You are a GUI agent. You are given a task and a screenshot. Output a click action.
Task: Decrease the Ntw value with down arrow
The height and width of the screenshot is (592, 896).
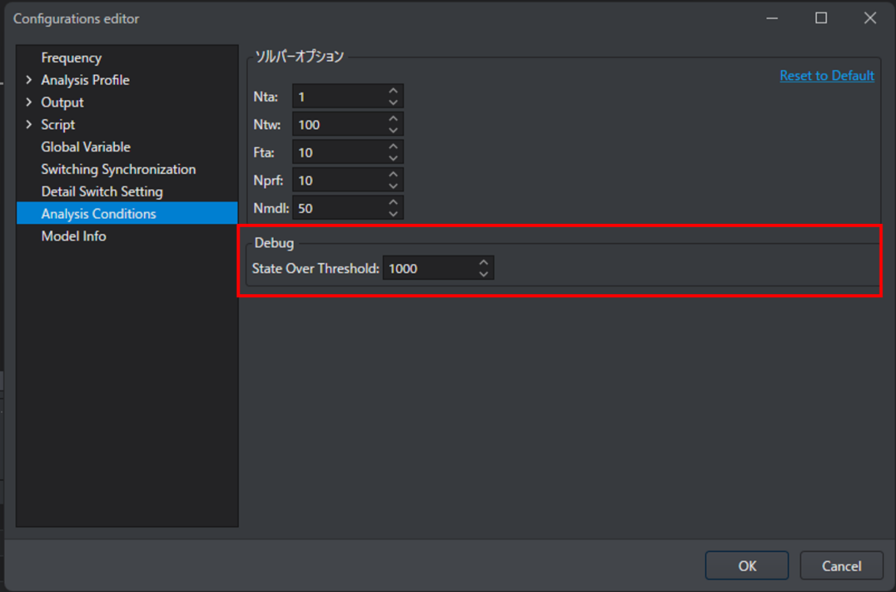[x=393, y=130]
